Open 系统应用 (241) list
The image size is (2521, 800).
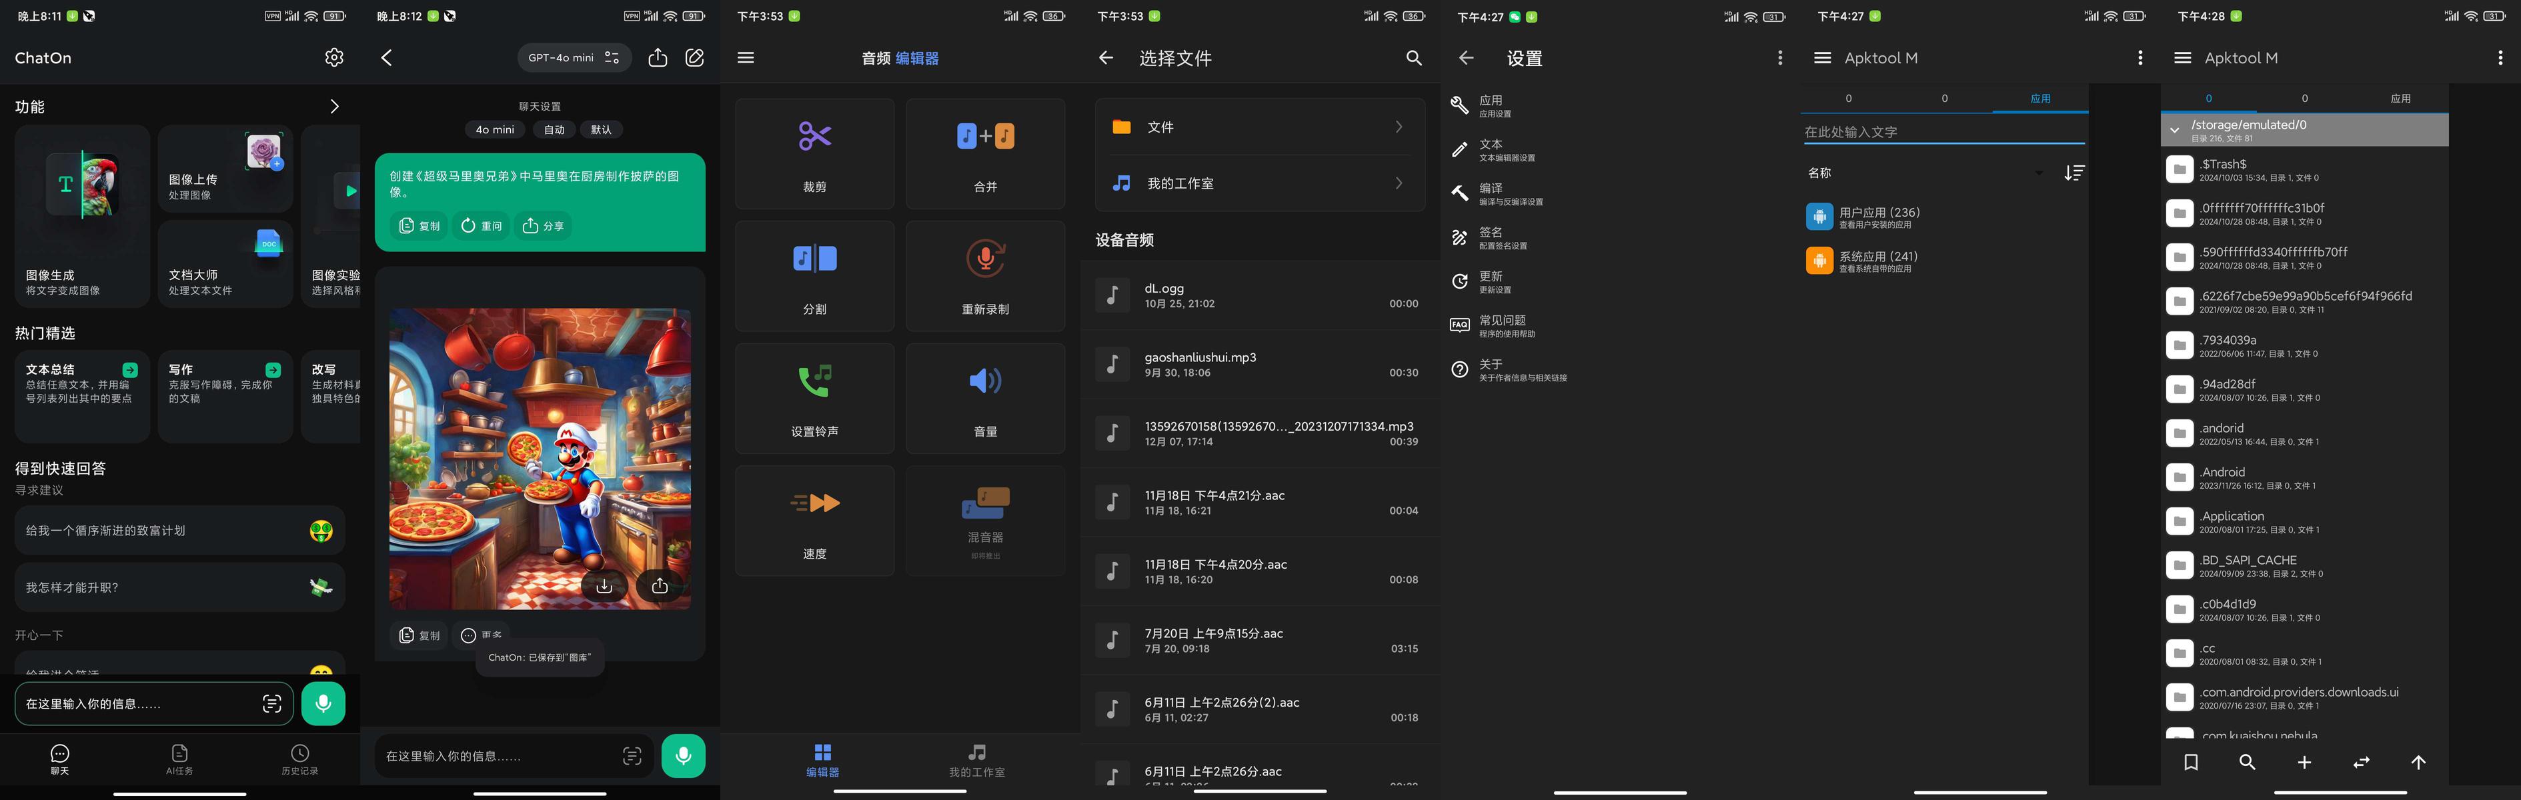click(1943, 260)
